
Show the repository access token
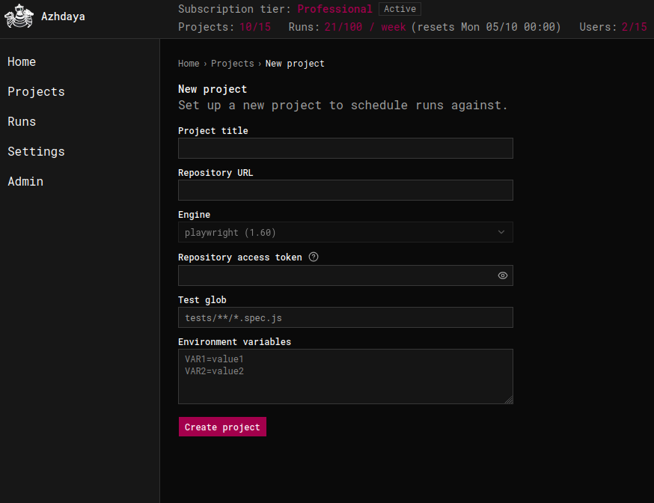click(503, 275)
